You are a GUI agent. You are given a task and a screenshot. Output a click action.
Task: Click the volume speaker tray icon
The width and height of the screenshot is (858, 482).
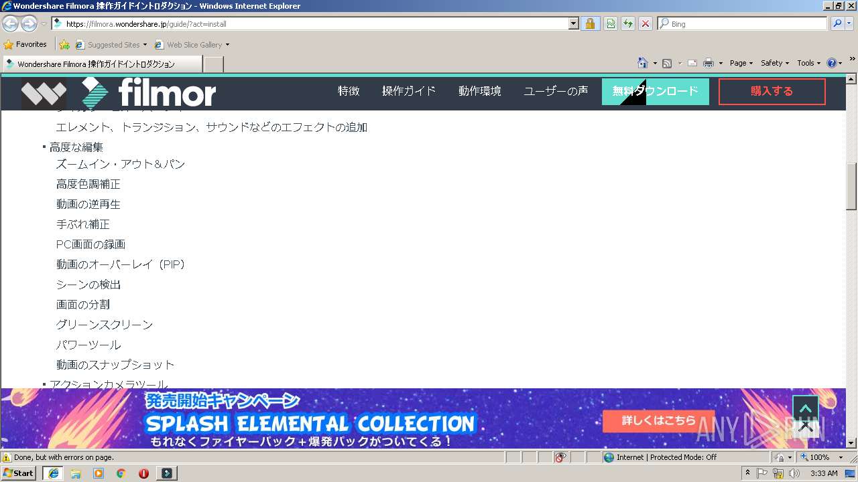click(794, 473)
